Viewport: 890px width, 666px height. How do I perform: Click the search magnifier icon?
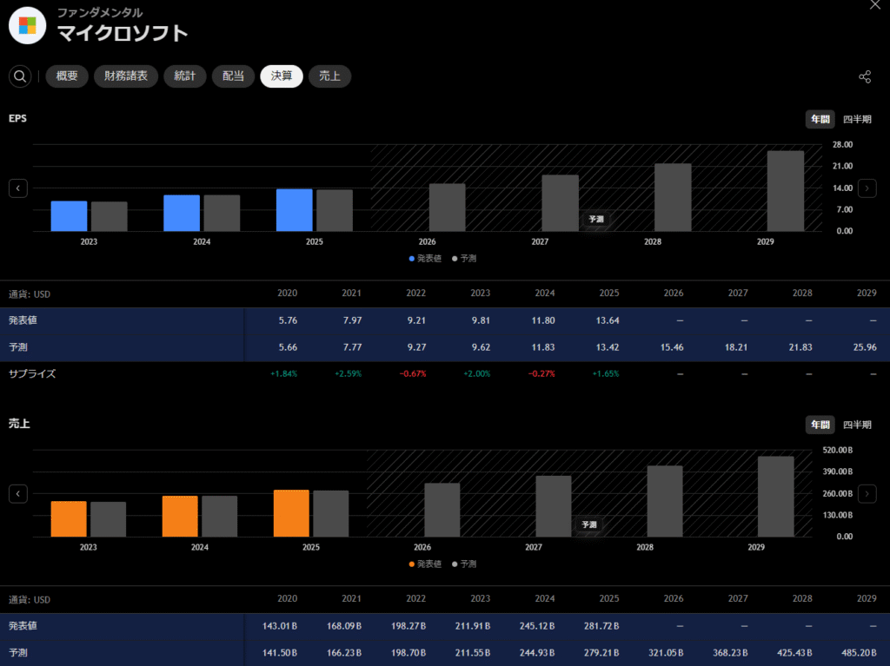(20, 76)
